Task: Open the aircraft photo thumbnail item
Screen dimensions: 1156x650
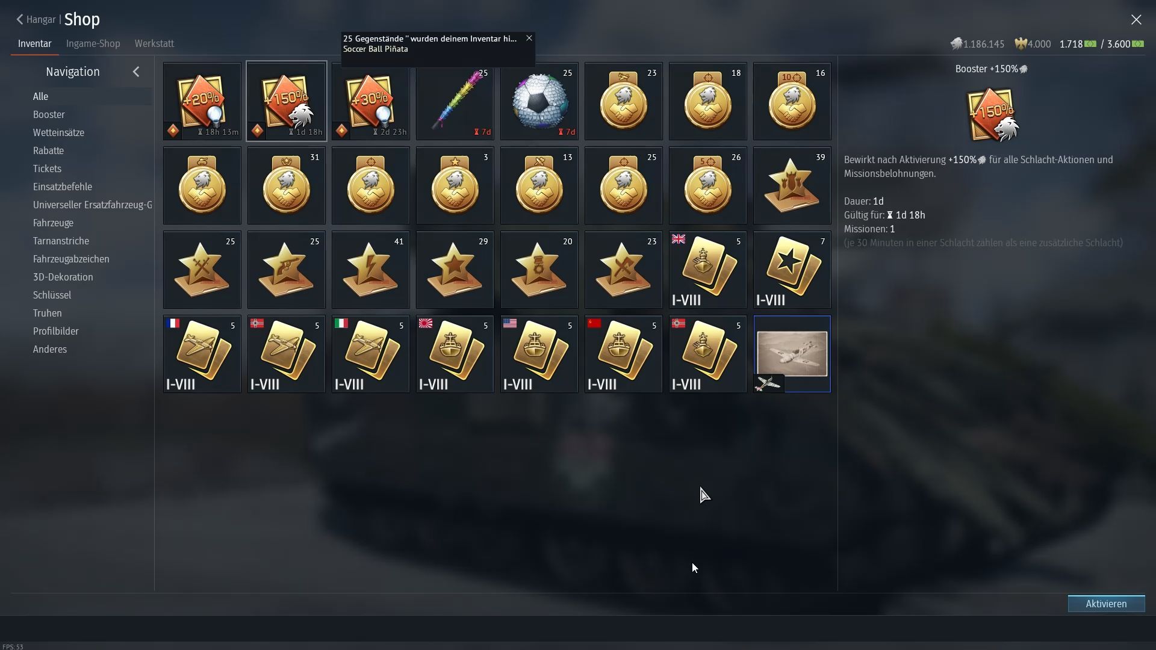Action: pyautogui.click(x=792, y=354)
